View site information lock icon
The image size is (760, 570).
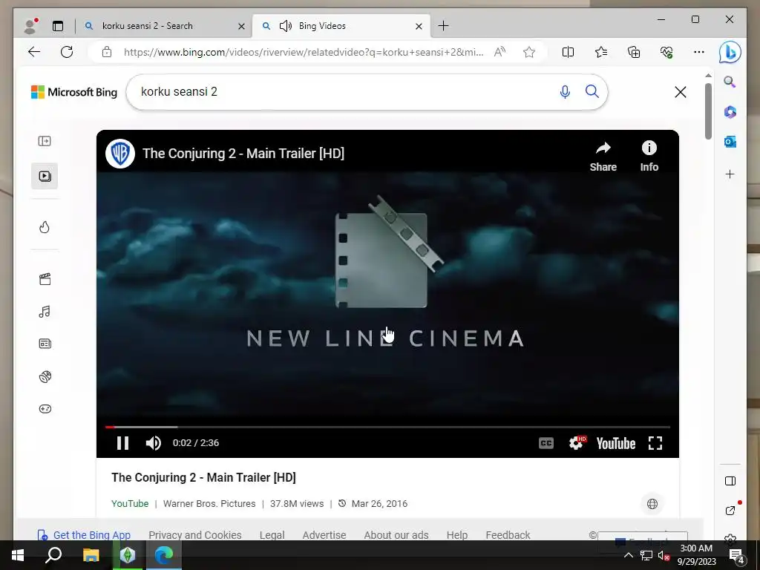coord(107,52)
